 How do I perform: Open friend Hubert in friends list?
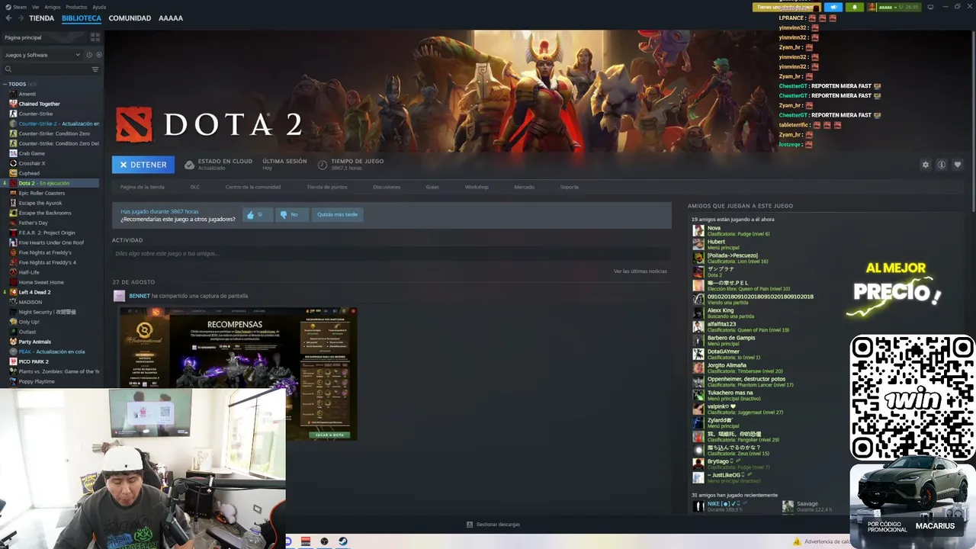(716, 242)
